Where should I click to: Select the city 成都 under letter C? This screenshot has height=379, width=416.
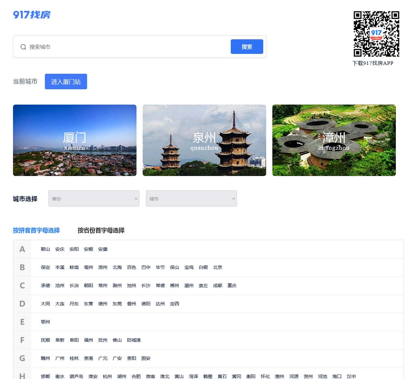click(x=217, y=285)
